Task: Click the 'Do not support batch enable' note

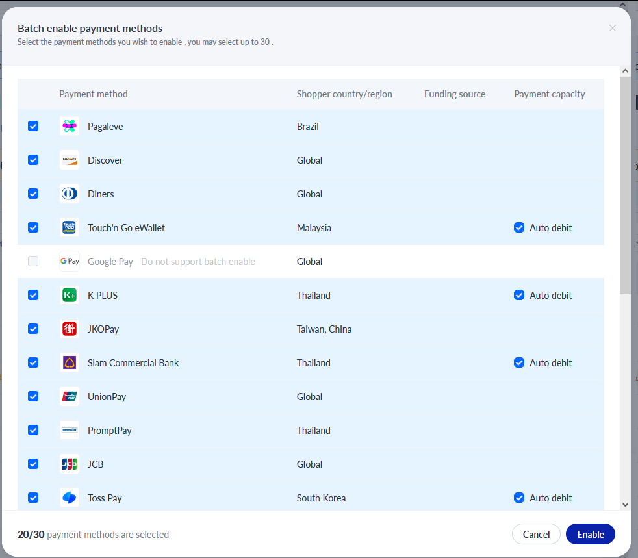Action: pyautogui.click(x=198, y=262)
